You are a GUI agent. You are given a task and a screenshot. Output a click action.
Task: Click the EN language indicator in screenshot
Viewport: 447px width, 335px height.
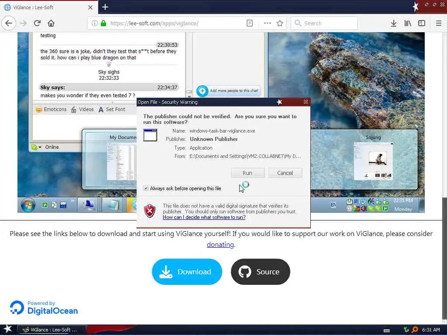tap(333, 205)
